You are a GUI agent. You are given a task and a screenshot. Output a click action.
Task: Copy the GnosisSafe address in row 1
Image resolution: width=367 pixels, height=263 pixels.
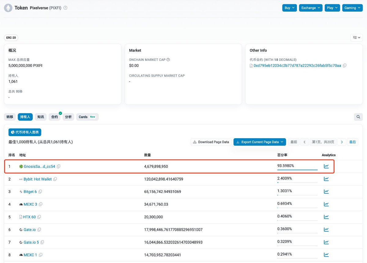[x=59, y=166]
